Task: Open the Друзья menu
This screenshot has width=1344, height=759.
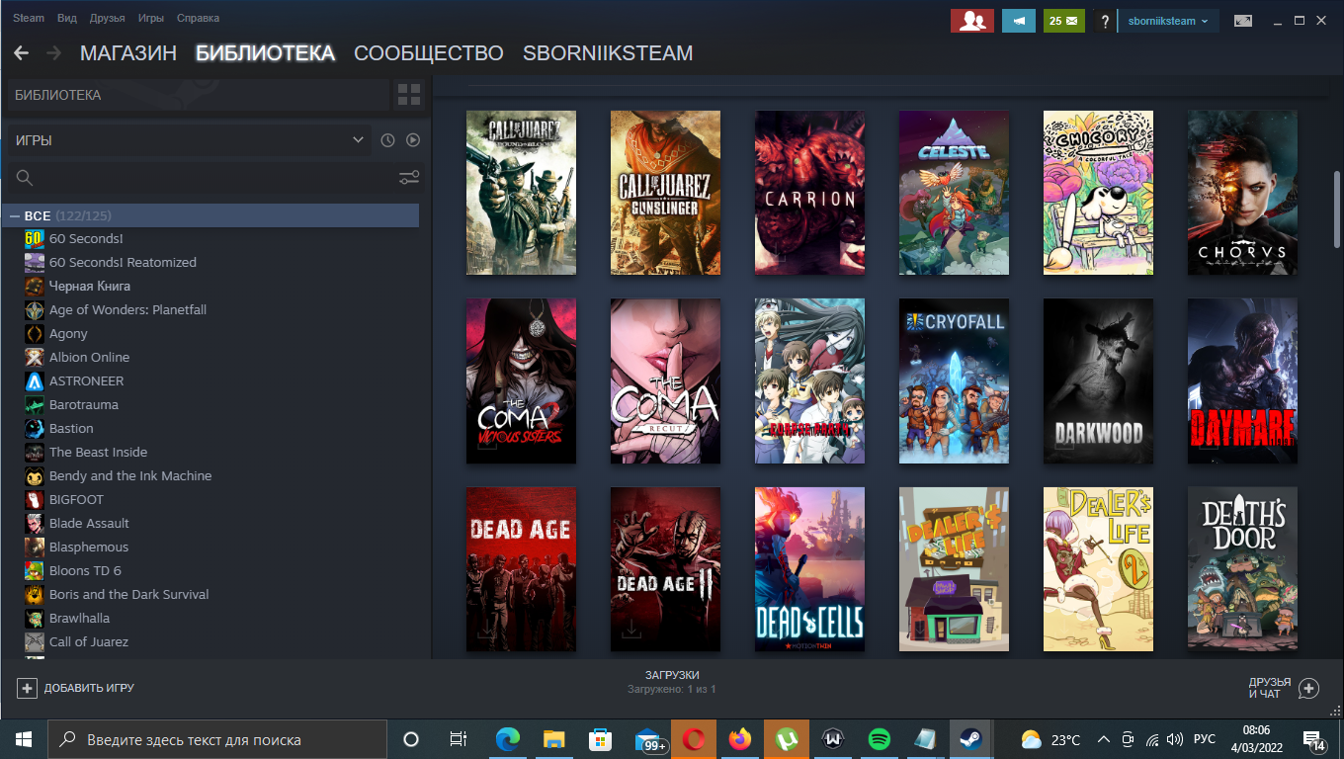Action: click(107, 18)
